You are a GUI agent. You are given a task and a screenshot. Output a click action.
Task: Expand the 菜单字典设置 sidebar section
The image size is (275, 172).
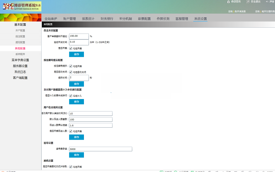pos(20,60)
